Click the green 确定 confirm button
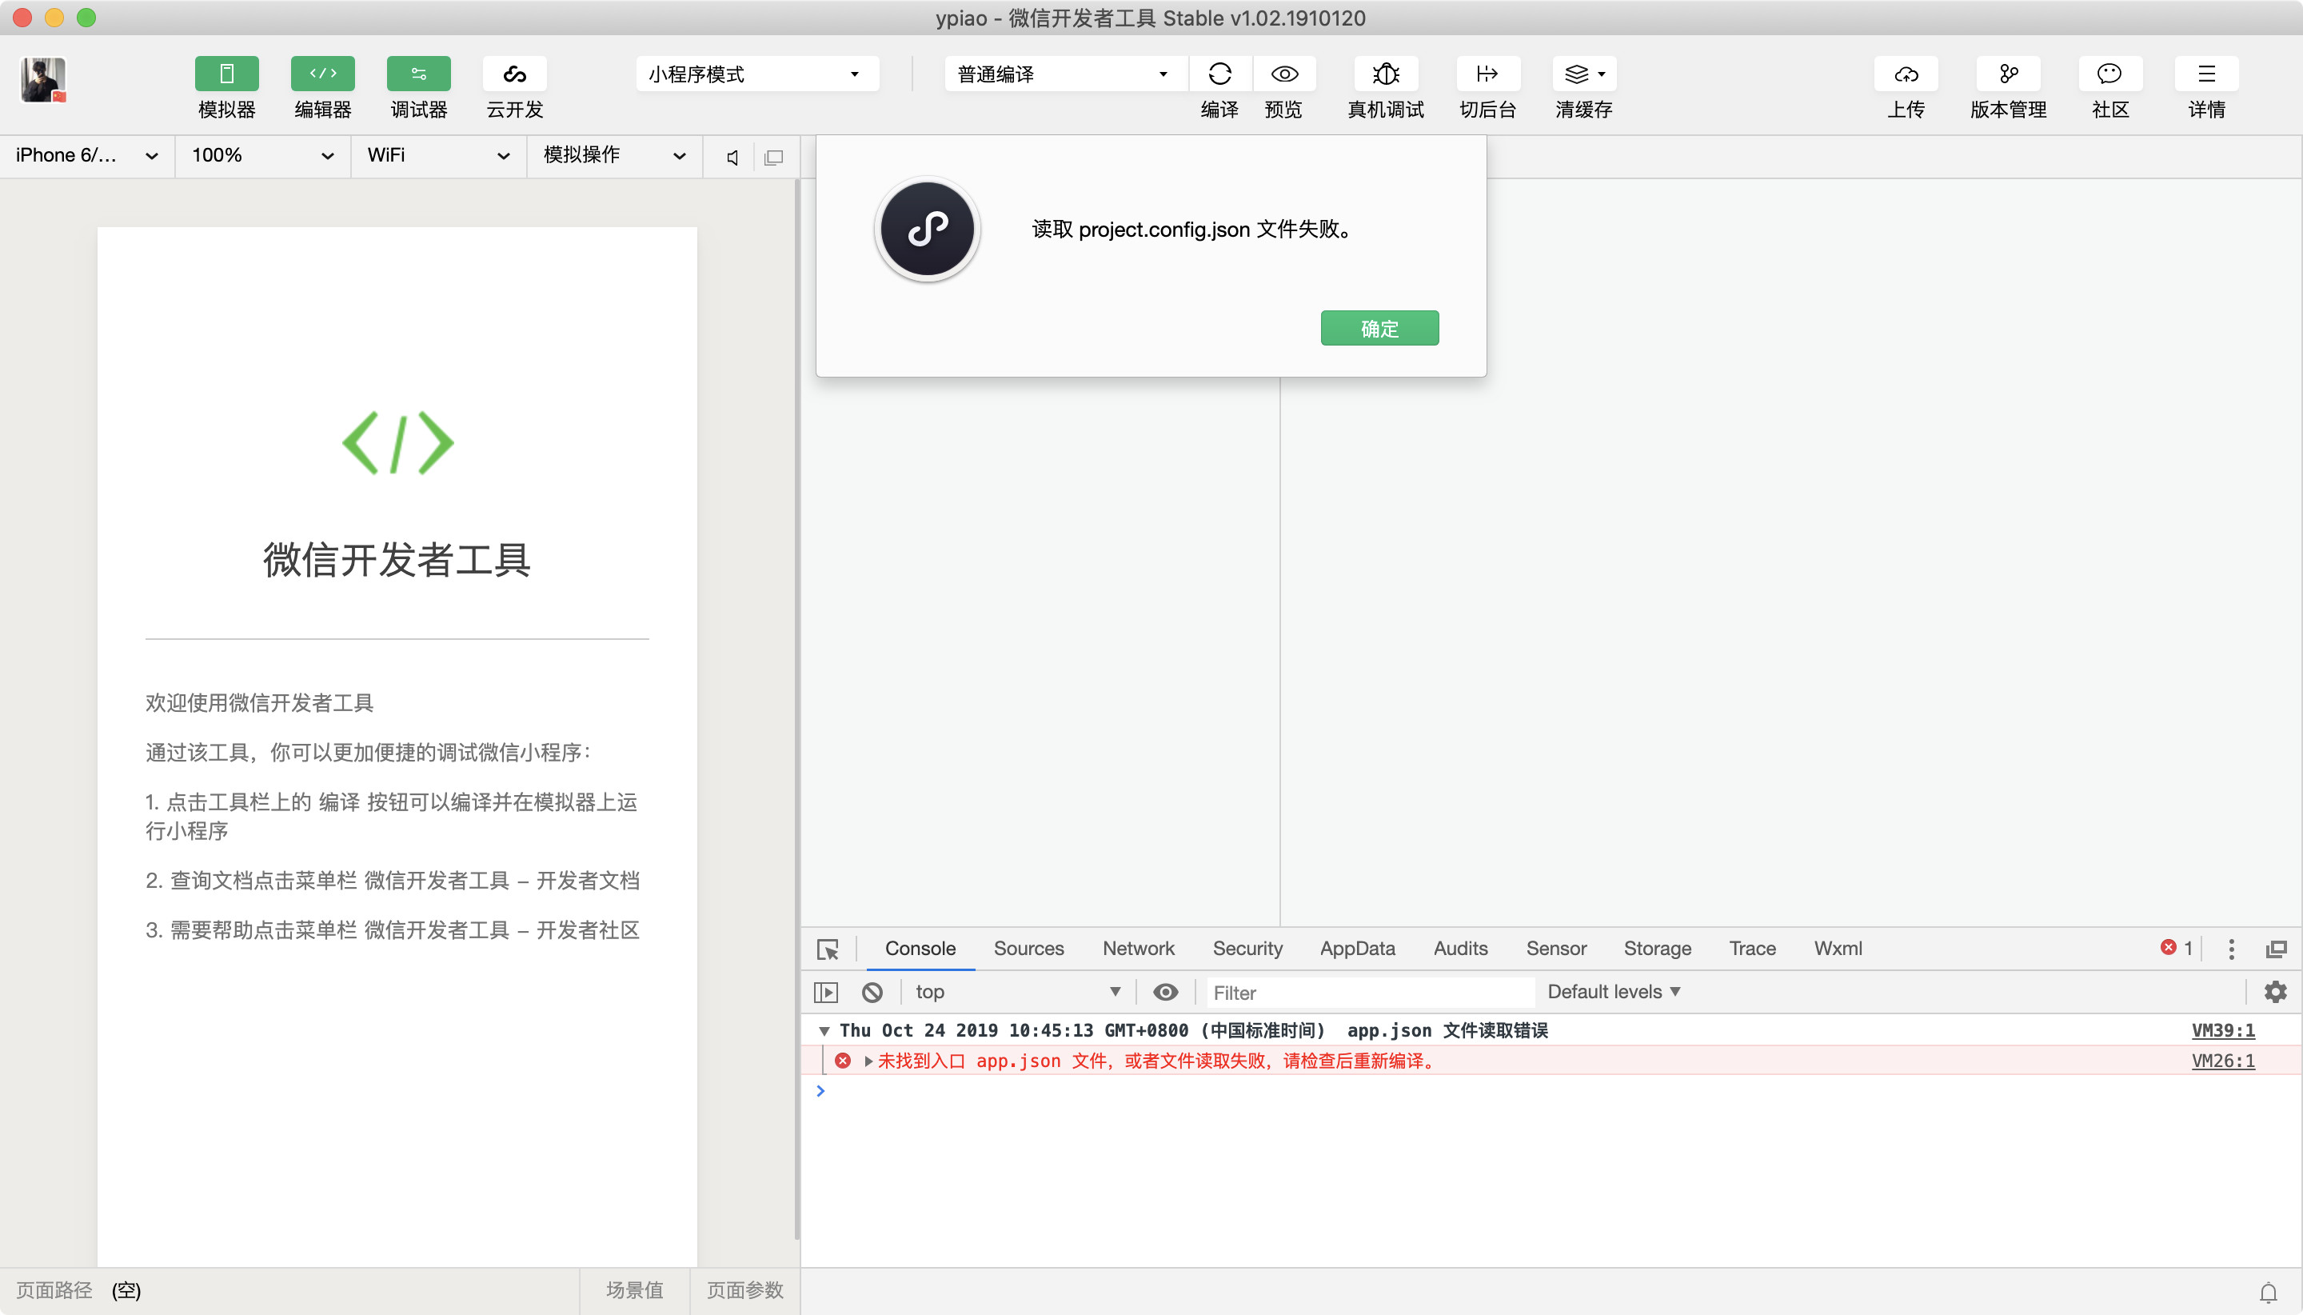Screen dimensions: 2303x1315 click(x=1379, y=328)
